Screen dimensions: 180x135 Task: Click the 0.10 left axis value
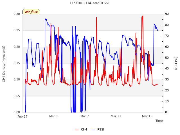tap(17, 79)
